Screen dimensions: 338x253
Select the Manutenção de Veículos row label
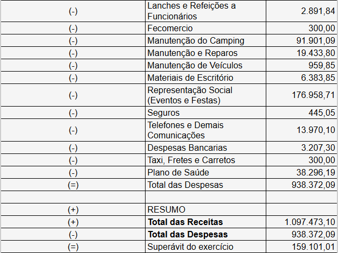coord(195,65)
